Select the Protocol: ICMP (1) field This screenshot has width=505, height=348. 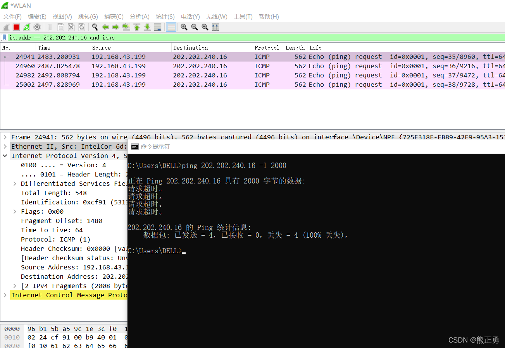[x=56, y=239]
